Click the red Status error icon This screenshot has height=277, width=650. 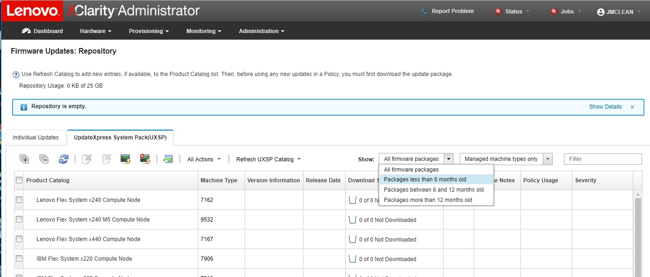(x=498, y=11)
